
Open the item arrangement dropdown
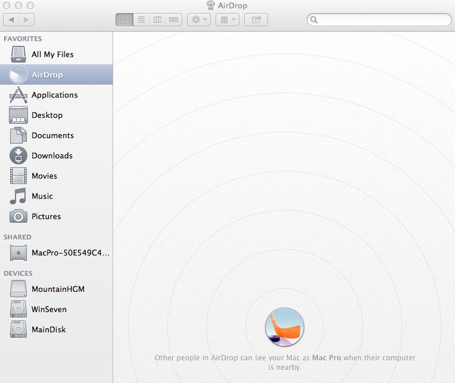(x=227, y=20)
